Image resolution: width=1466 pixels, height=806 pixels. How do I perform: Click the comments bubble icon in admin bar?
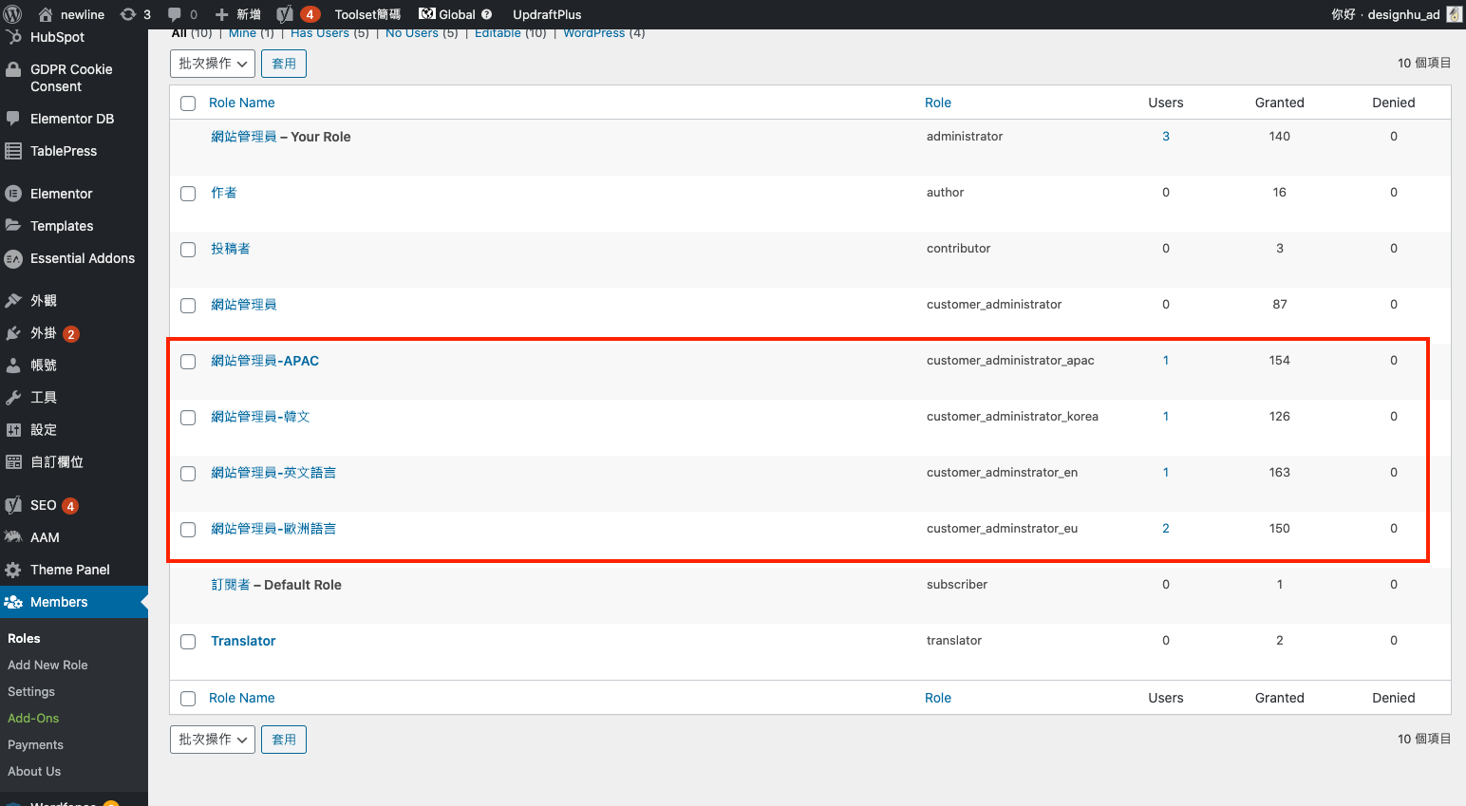click(175, 14)
